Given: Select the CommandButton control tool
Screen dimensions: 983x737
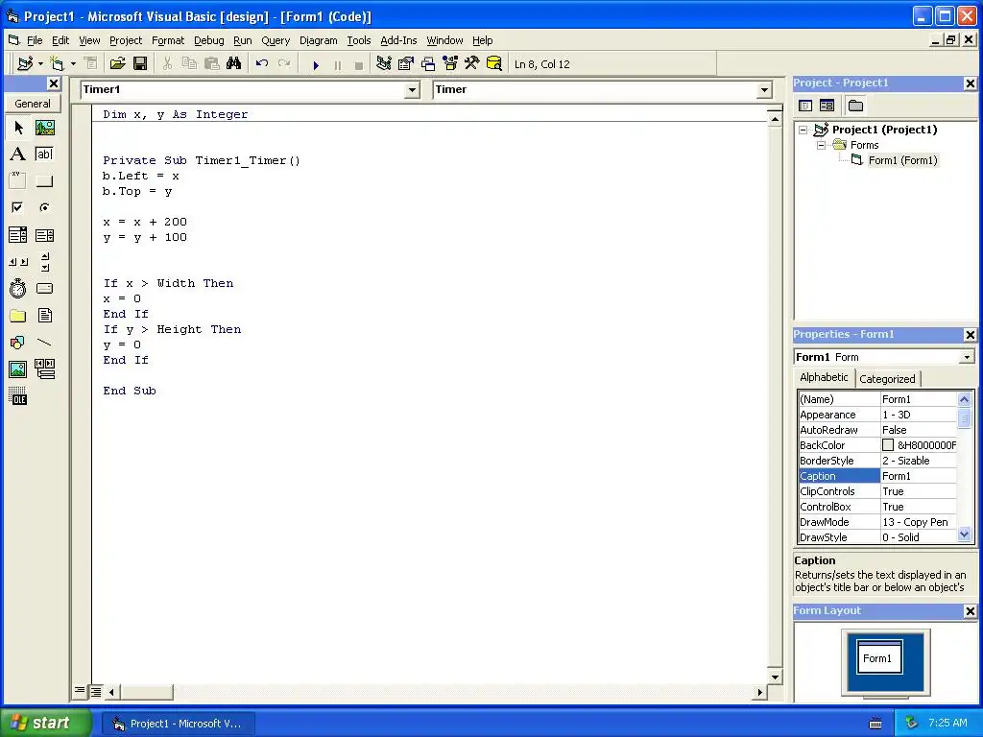Looking at the screenshot, I should pyautogui.click(x=44, y=181).
